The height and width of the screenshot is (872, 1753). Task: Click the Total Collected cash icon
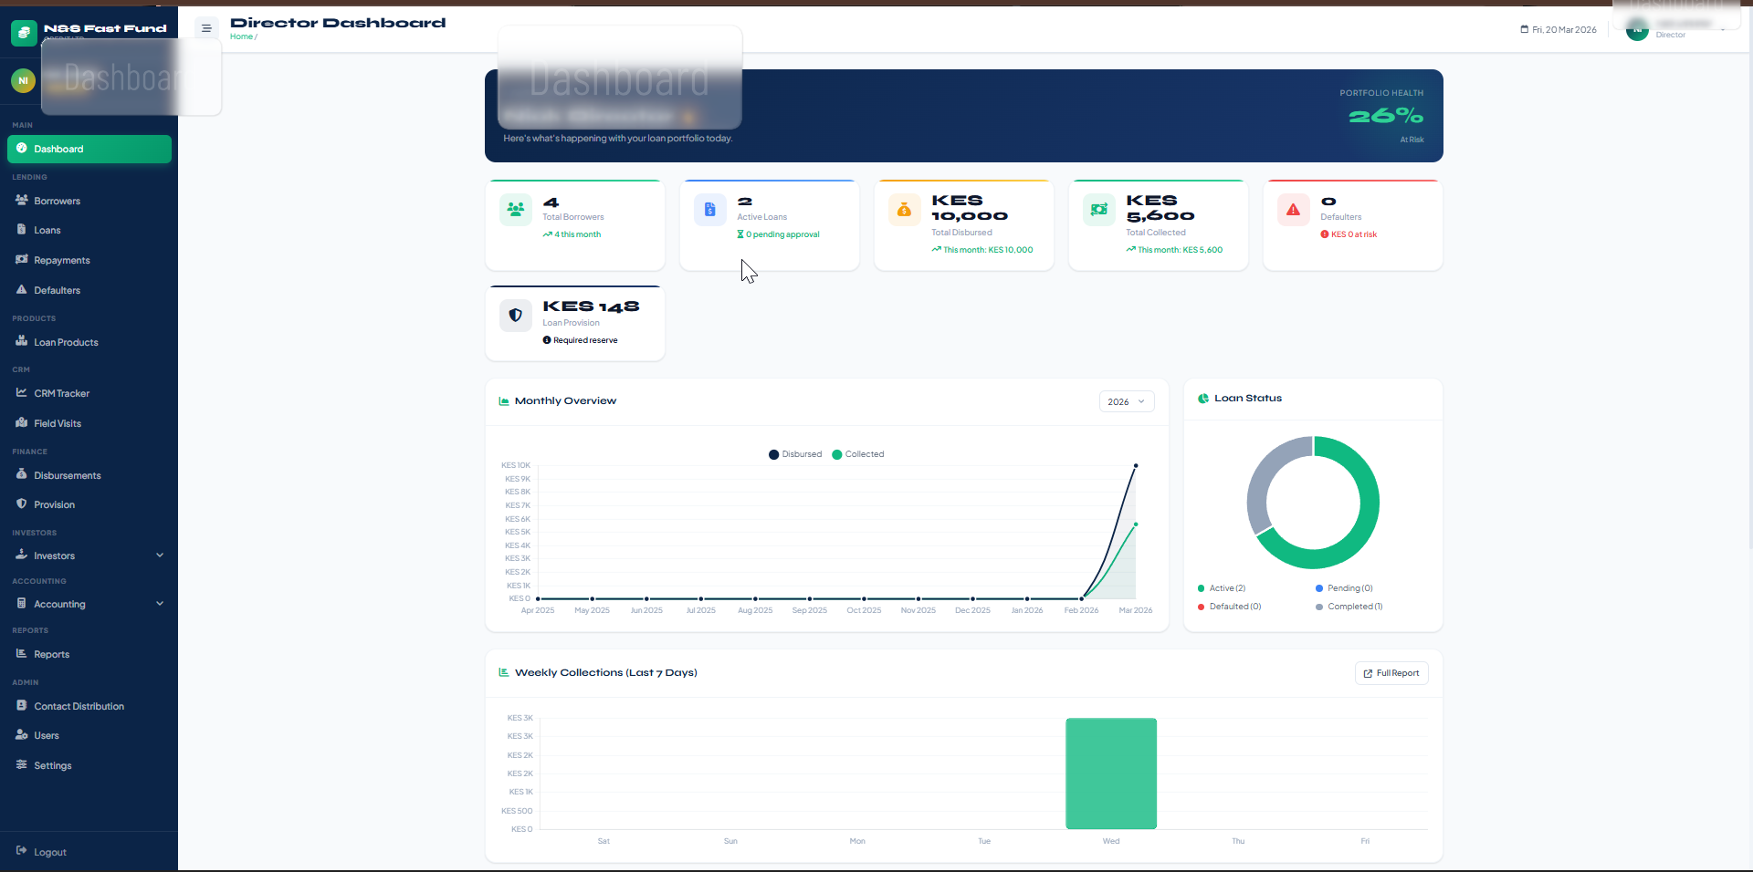tap(1098, 209)
